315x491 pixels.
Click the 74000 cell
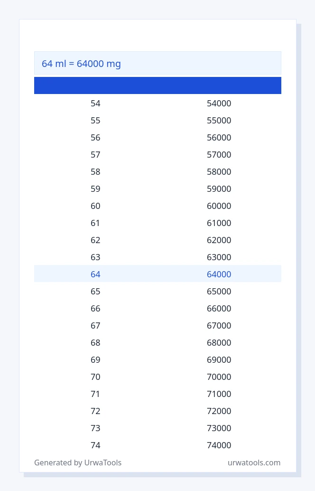219,445
